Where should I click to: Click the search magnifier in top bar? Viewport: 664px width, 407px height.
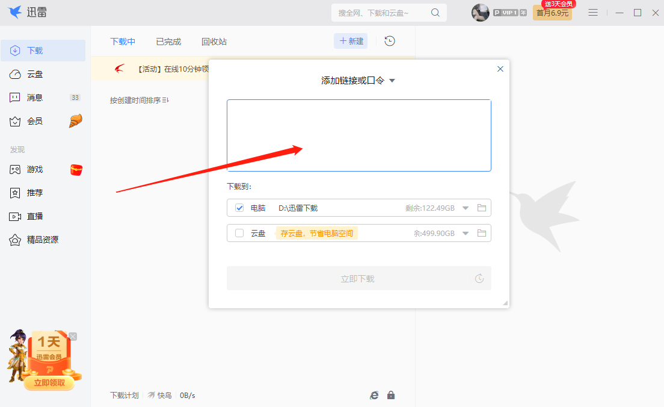435,12
